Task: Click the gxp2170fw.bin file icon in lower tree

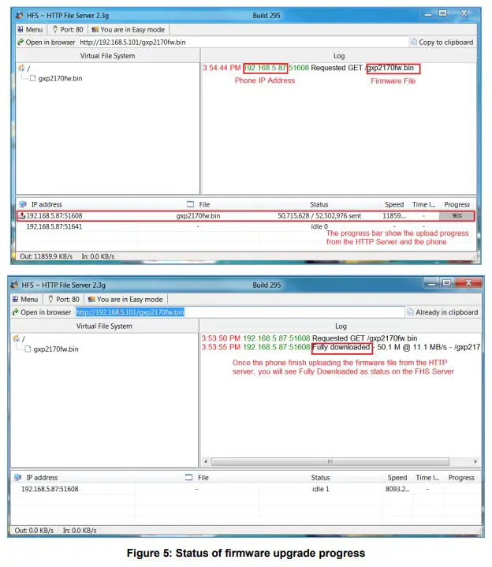Action: (x=27, y=349)
